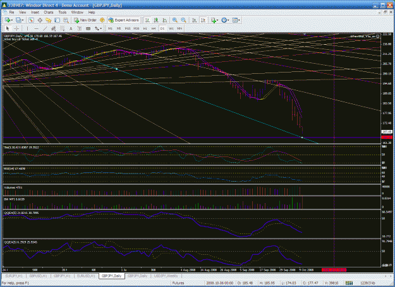Click the New Chart icon

tap(8, 20)
